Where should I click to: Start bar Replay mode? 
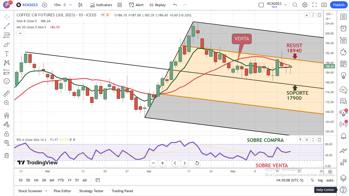coord(157,5)
